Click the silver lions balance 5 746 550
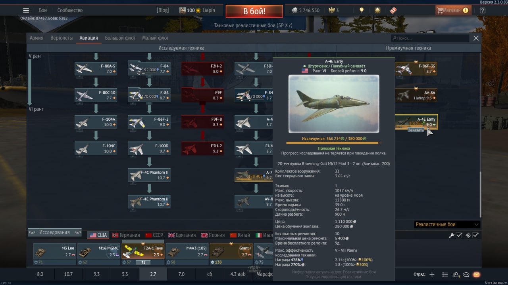The height and width of the screenshot is (285, 508). (305, 10)
